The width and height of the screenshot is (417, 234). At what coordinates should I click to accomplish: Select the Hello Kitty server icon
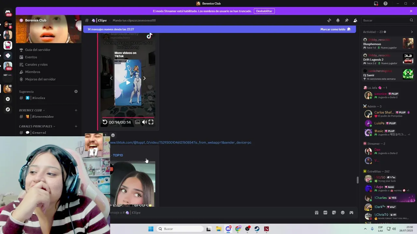tap(8, 45)
